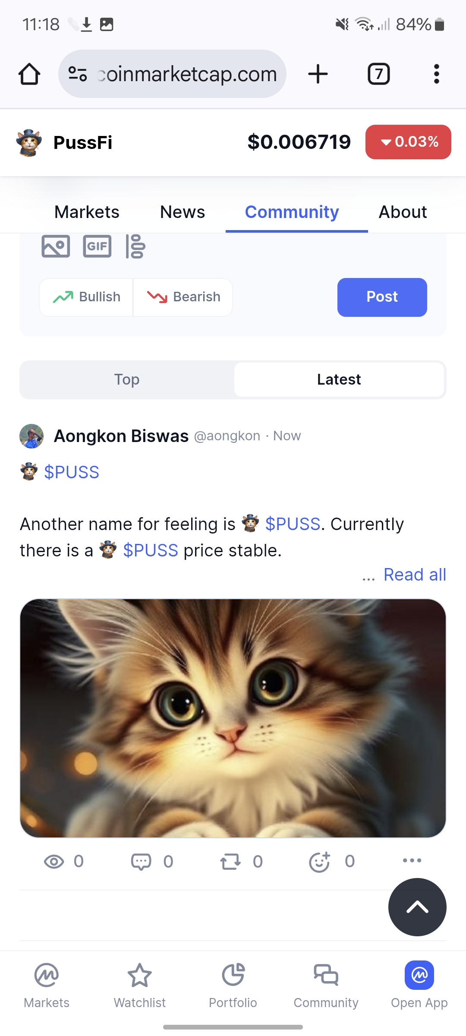Open the tab switcher showing 7 tabs

tap(378, 74)
